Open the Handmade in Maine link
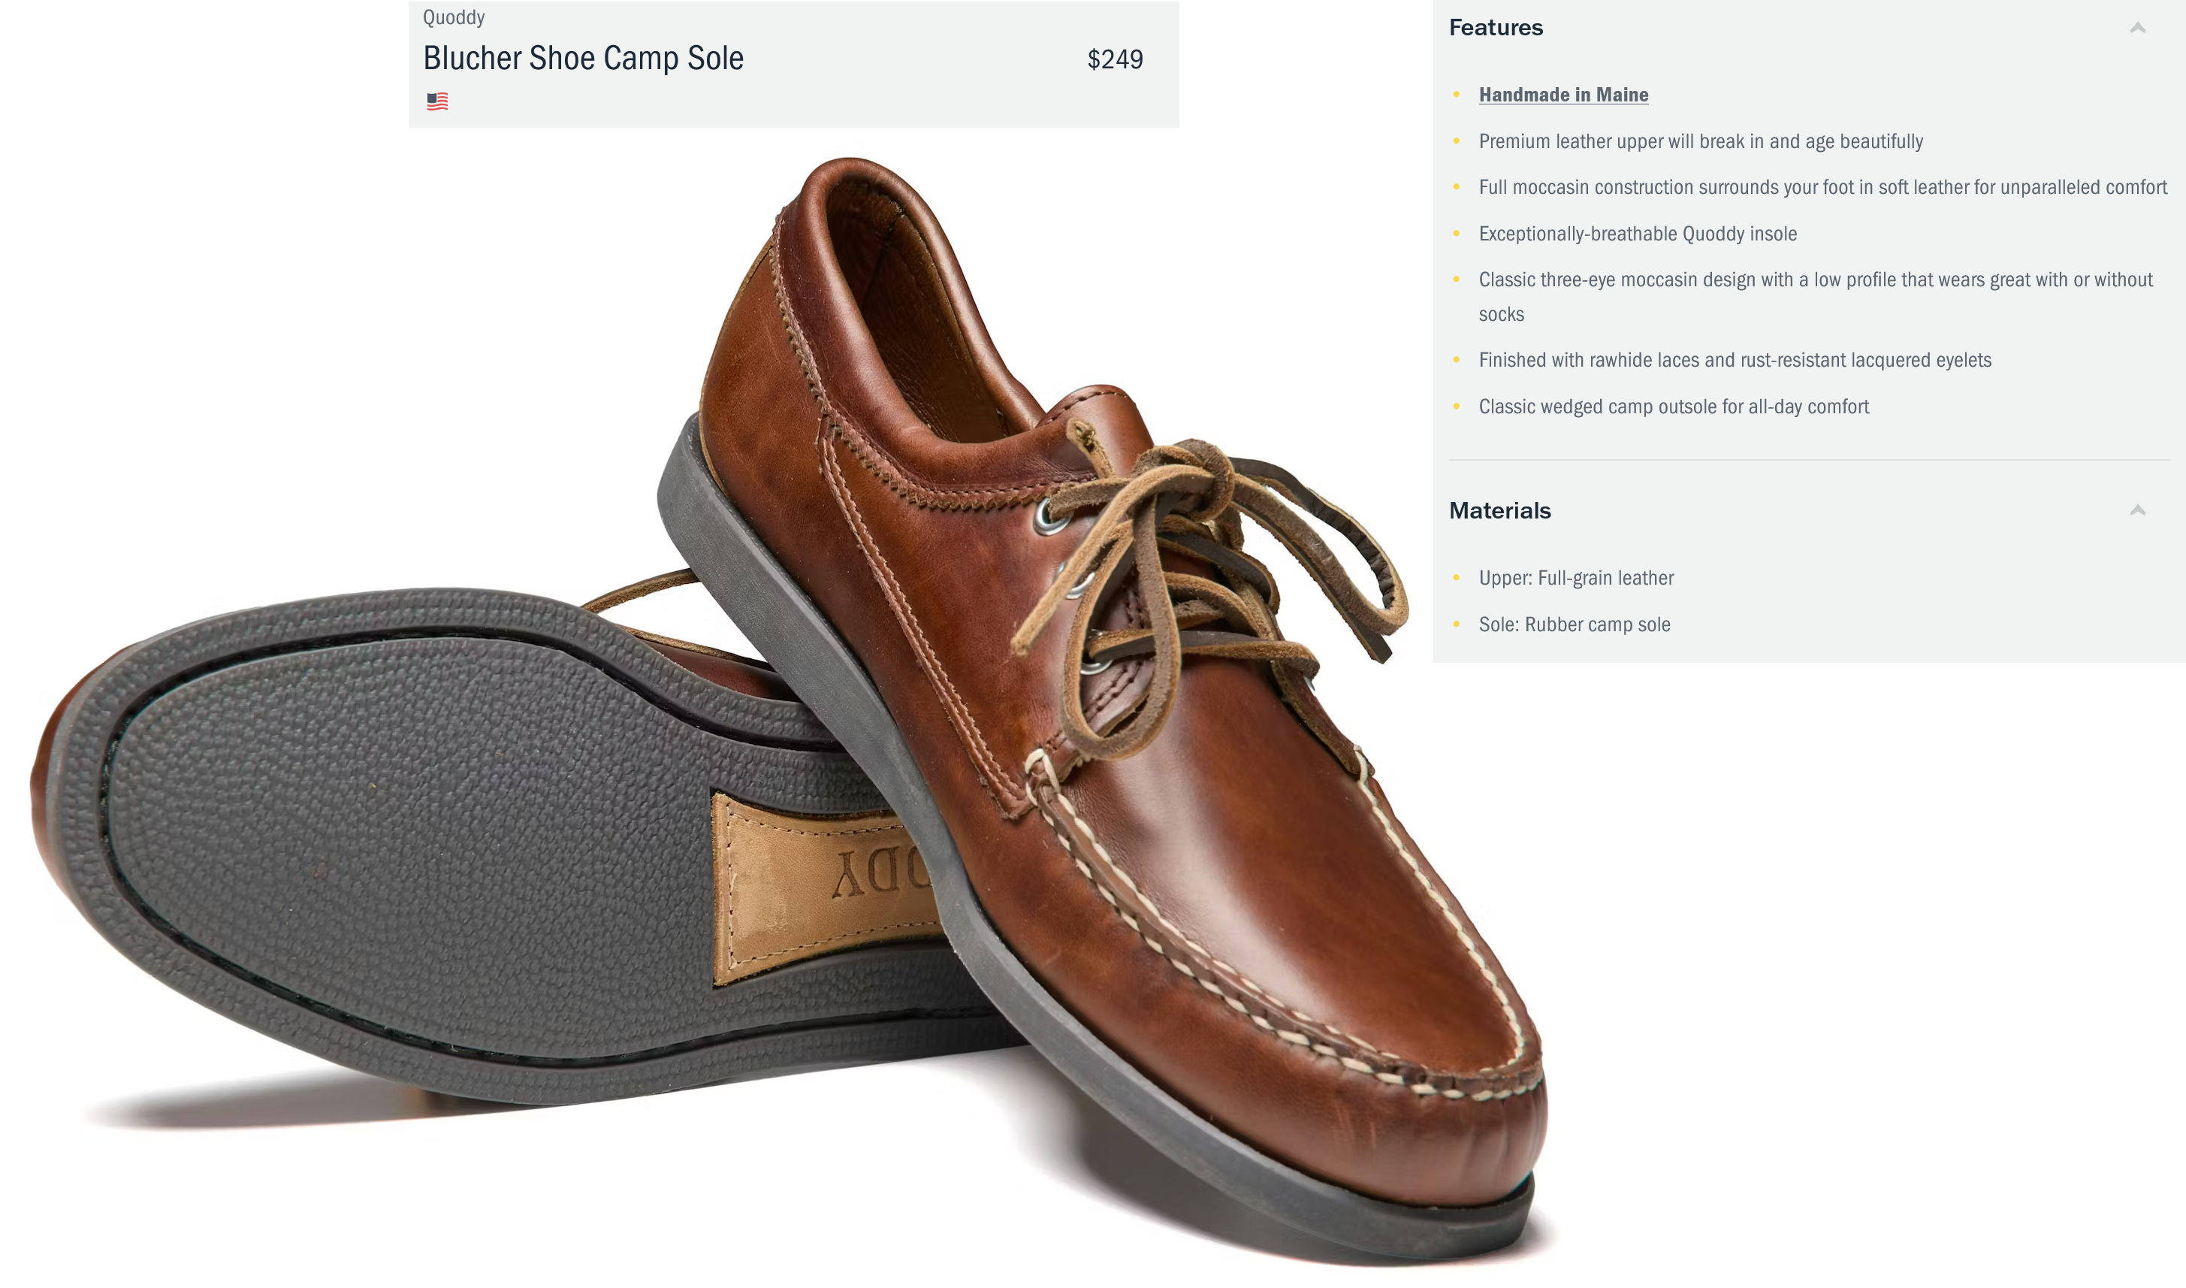2186x1288 pixels. tap(1563, 95)
